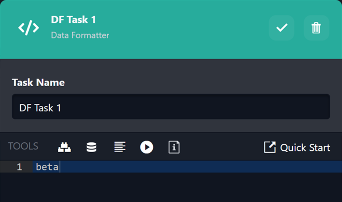The width and height of the screenshot is (342, 202).
Task: Delete the task with the trash icon
Action: coord(316,28)
